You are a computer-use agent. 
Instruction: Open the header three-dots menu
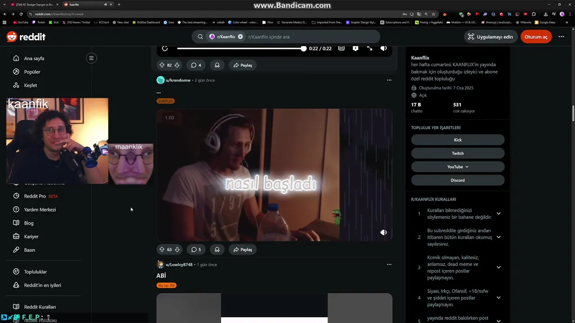(561, 37)
